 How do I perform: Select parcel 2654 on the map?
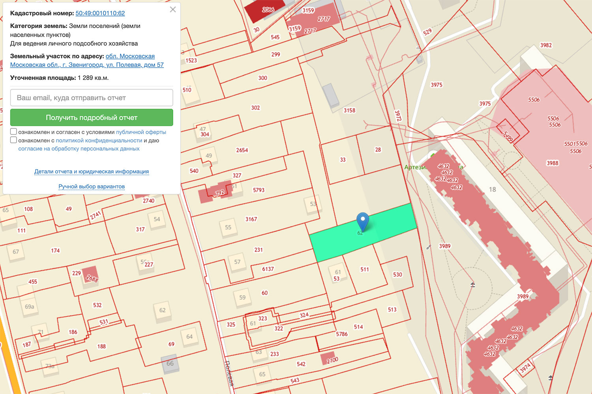tap(242, 150)
